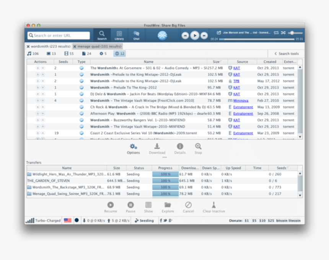Select the THE_GARDEN_OF_STEVEN transfer

(x=162, y=181)
